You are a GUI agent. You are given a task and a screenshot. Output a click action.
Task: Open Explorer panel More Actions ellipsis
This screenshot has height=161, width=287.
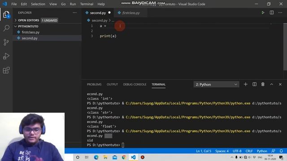tap(75, 13)
